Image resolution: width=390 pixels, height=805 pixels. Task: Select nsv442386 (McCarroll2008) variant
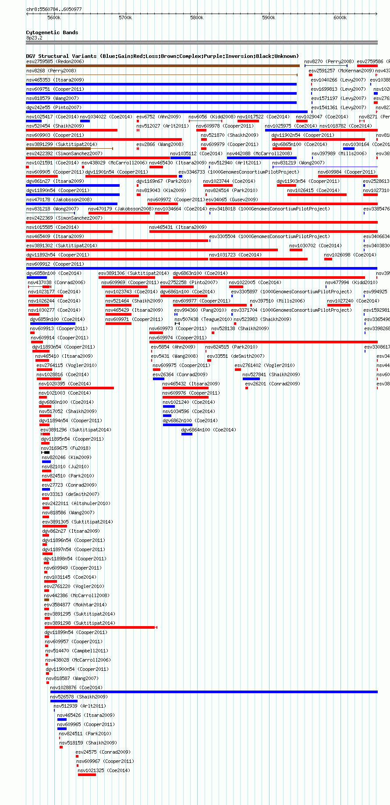point(47,600)
